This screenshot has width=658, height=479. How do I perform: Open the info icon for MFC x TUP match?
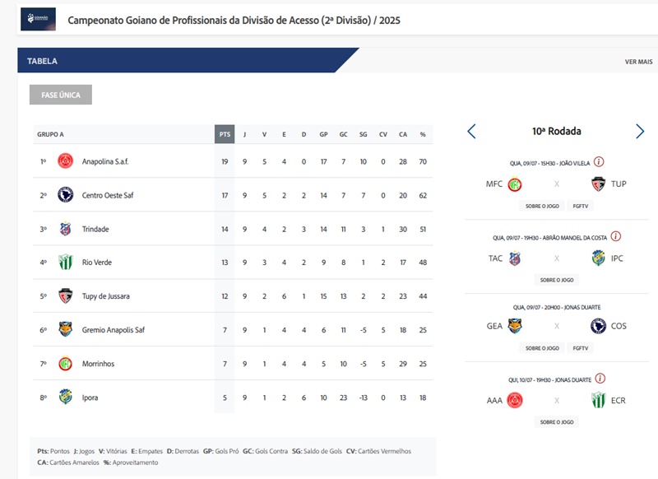tap(599, 161)
